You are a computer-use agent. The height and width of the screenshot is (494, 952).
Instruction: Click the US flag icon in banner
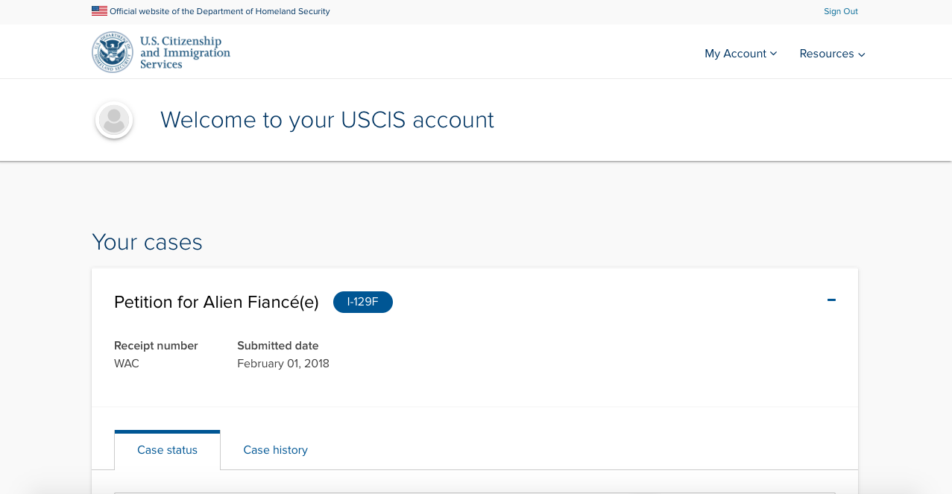point(99,11)
